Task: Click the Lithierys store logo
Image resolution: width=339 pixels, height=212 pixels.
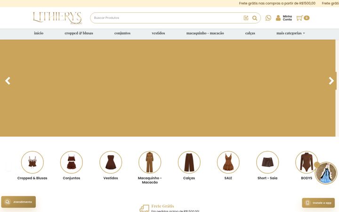Action: (x=57, y=18)
